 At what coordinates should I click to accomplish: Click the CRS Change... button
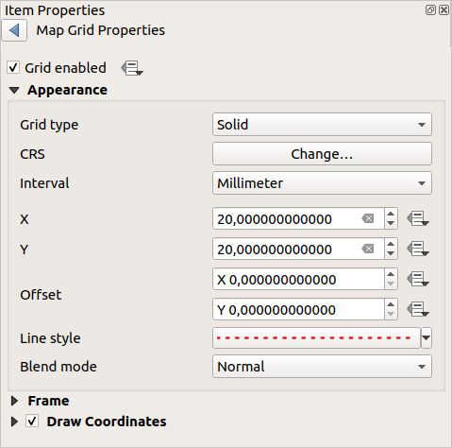pyautogui.click(x=322, y=154)
